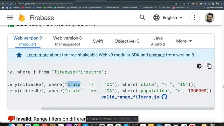Open the GitHub icon beside valid_range_filters.js
This screenshot has width=224, height=126.
click(164, 97)
